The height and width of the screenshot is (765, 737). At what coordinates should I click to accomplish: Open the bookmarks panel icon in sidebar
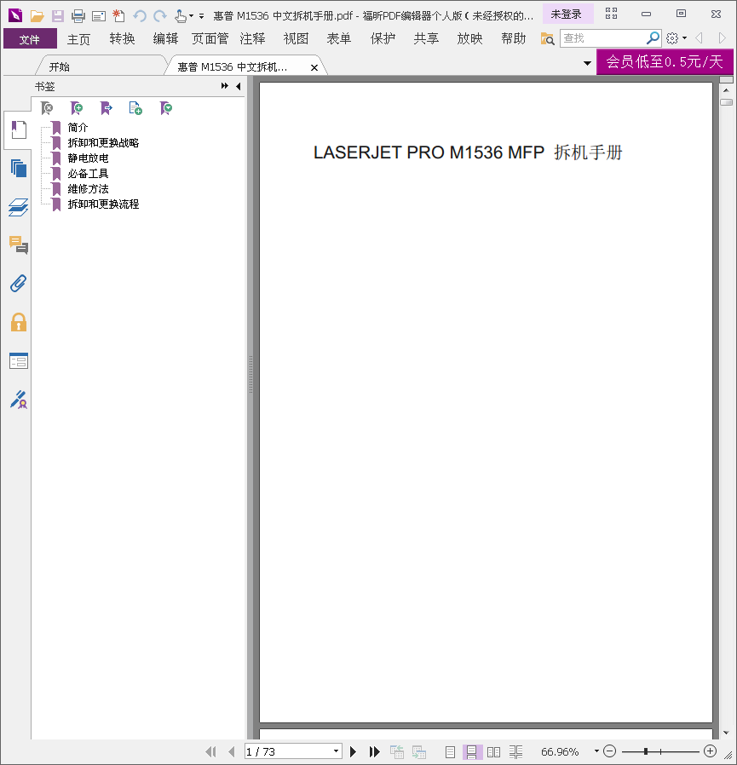(x=19, y=129)
